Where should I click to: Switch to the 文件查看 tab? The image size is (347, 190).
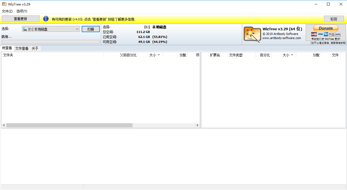tap(22, 48)
